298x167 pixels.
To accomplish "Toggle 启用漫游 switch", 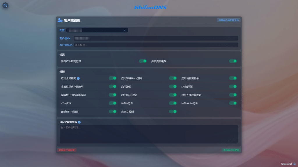I will tap(173, 86).
